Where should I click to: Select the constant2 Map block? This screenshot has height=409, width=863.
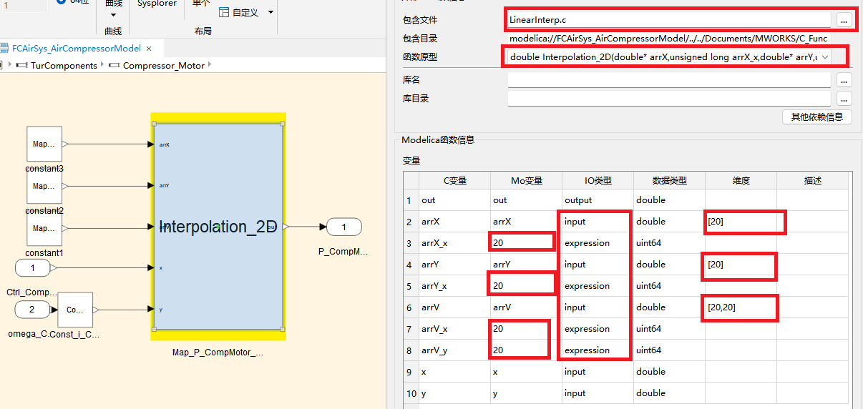[x=44, y=186]
